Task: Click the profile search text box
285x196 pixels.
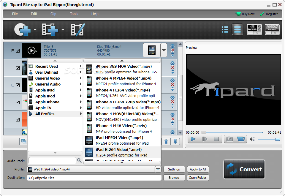Action: (x=52, y=160)
